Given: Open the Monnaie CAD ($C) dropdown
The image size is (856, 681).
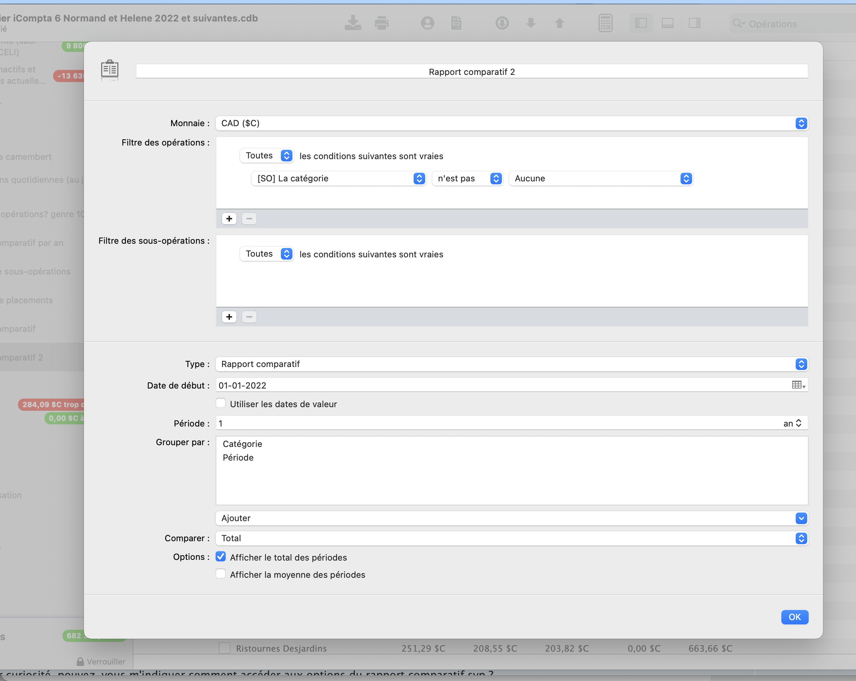Looking at the screenshot, I should pyautogui.click(x=511, y=123).
